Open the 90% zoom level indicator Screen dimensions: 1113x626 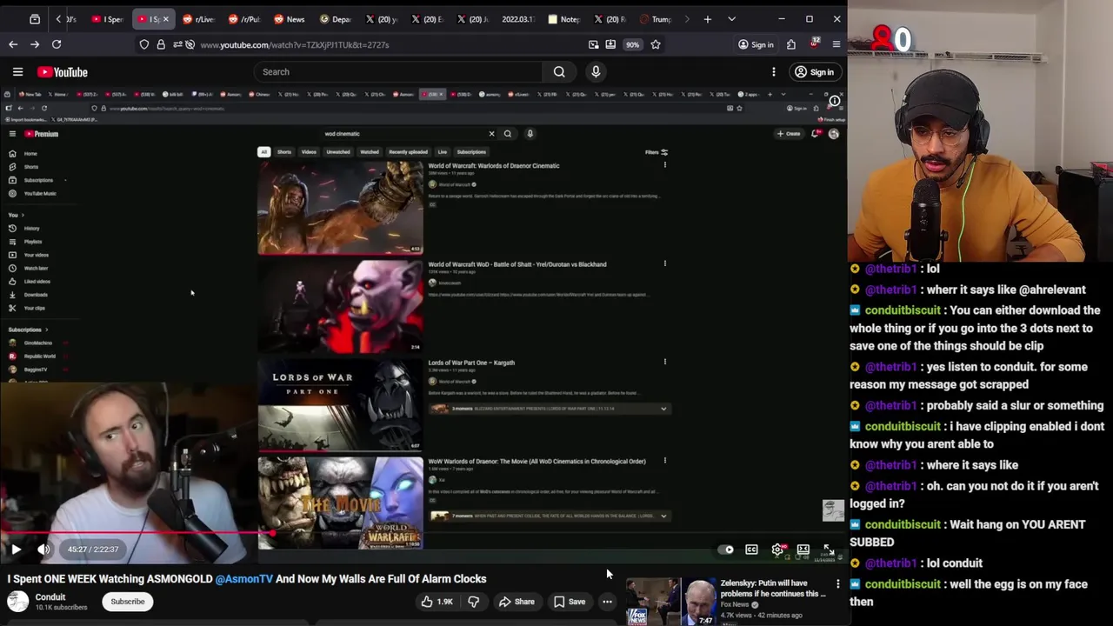tap(632, 44)
